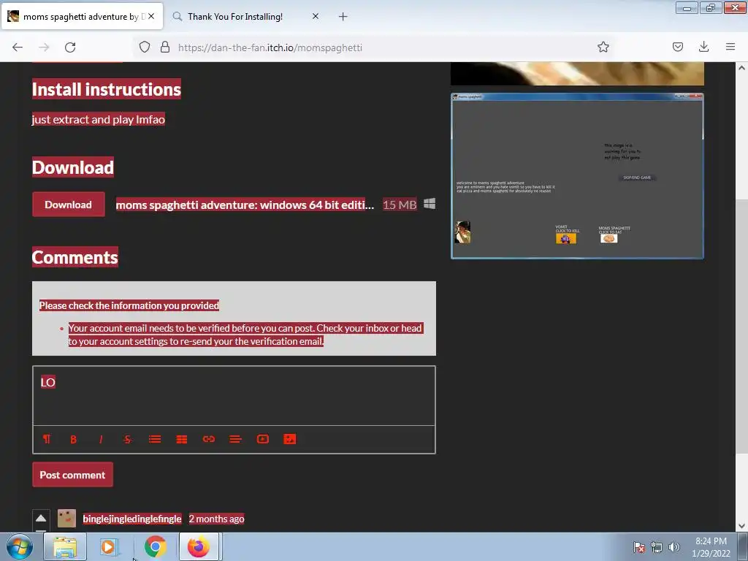748x561 pixels.
Task: Click the paragraph format icon in comment editor
Action: click(46, 439)
